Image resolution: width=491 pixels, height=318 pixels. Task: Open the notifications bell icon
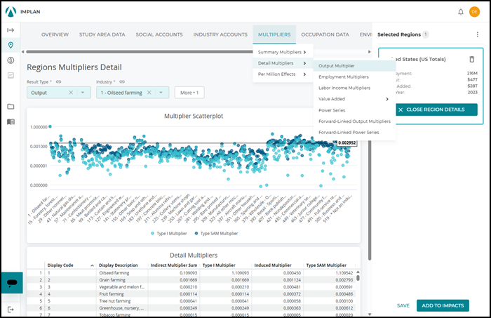(461, 12)
